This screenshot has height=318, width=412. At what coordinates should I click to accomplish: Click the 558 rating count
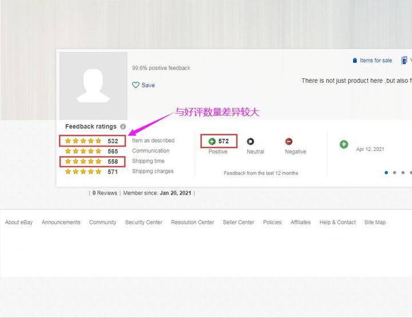[x=113, y=162]
